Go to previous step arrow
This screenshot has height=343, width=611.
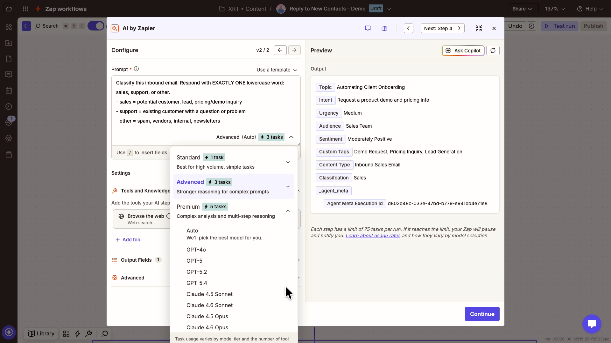point(408,28)
